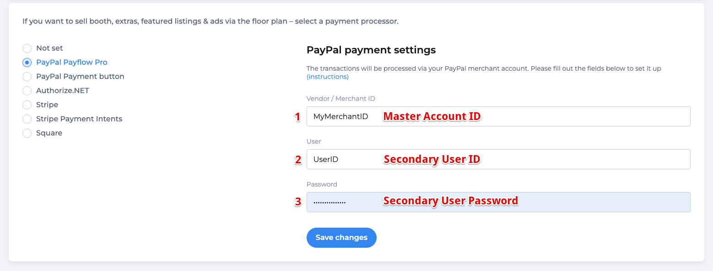Click the PayPal payment settings heading
713x271 pixels.
point(371,50)
